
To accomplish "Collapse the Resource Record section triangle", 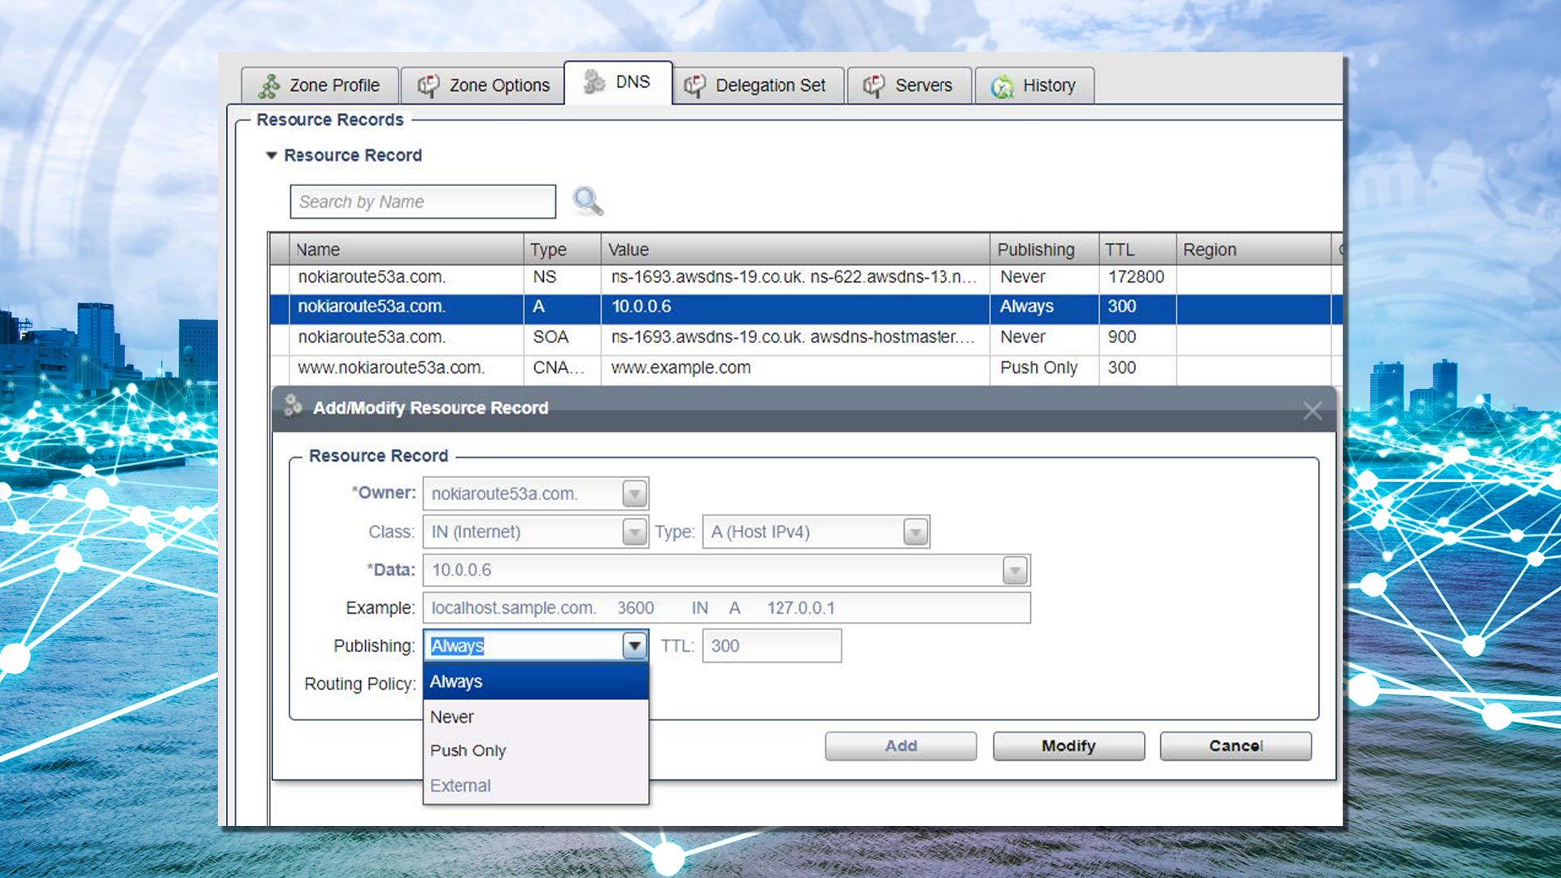I will point(272,155).
